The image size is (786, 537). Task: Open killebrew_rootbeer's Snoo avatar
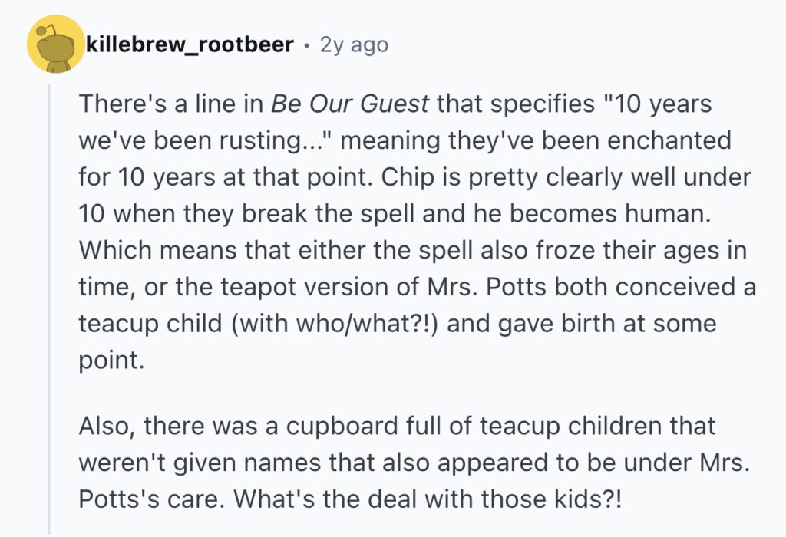tap(55, 44)
